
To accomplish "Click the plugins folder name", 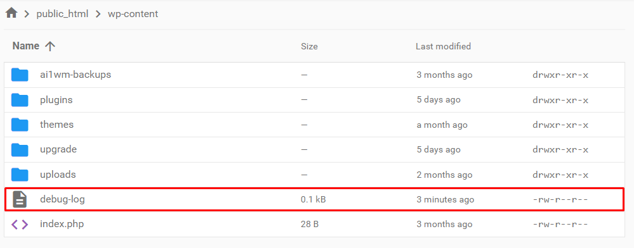I will pos(56,100).
